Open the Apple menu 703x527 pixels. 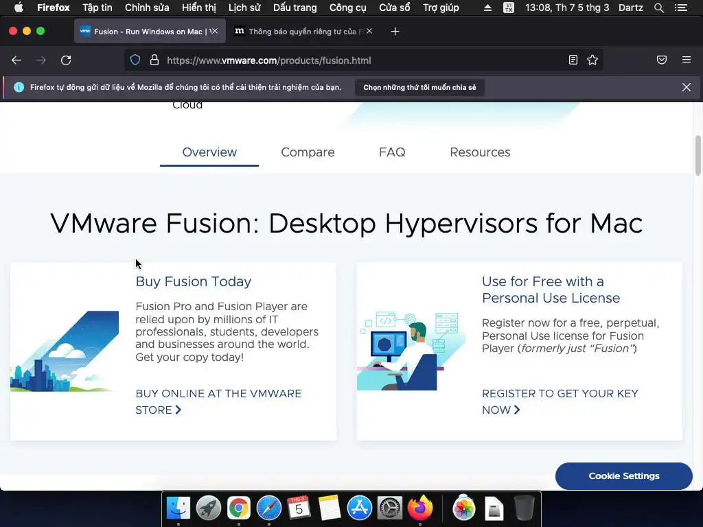(19, 8)
